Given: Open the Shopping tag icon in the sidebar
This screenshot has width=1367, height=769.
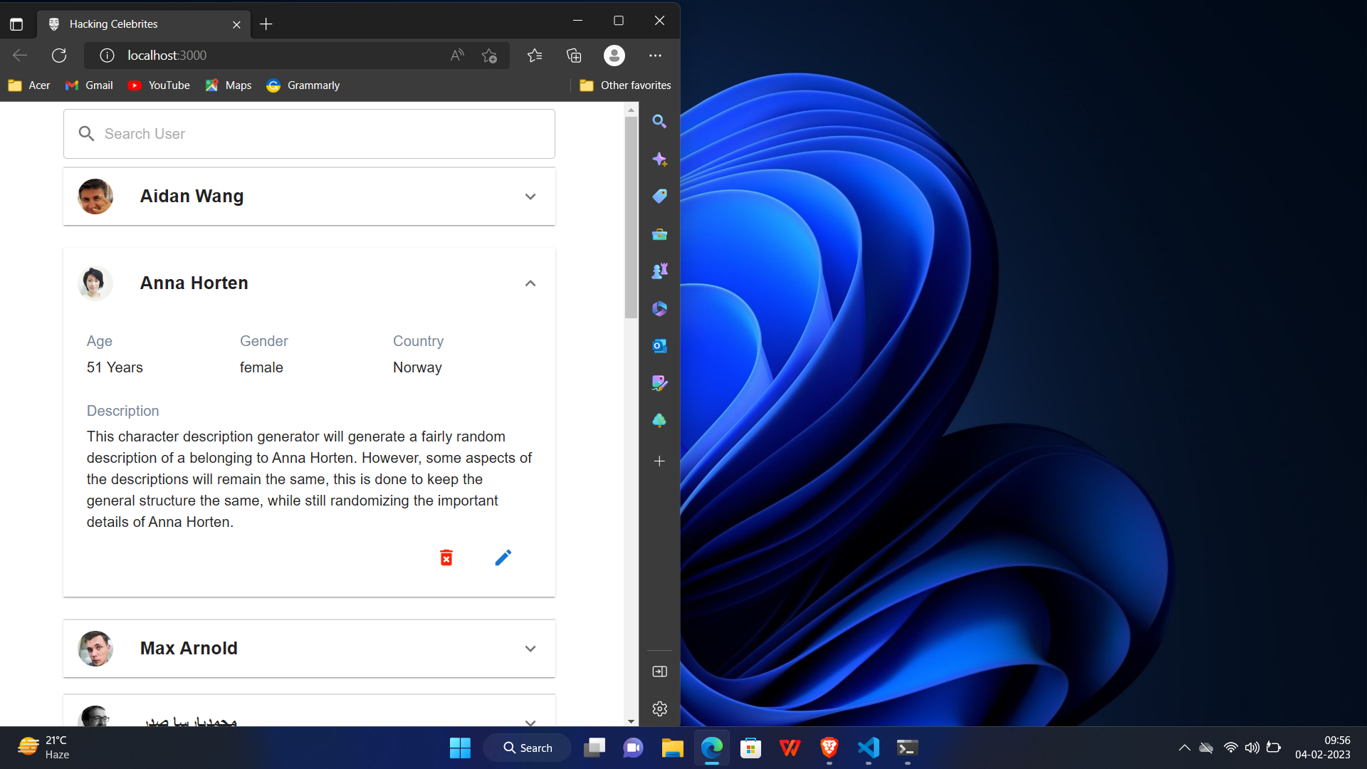Looking at the screenshot, I should tap(659, 196).
